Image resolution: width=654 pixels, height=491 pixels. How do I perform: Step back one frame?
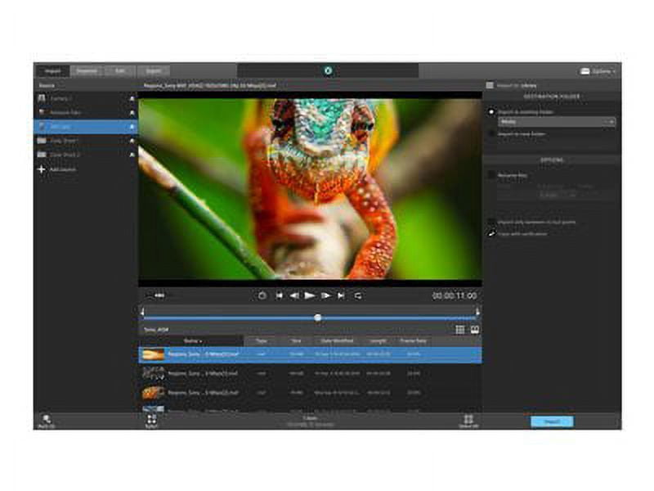[x=294, y=295]
